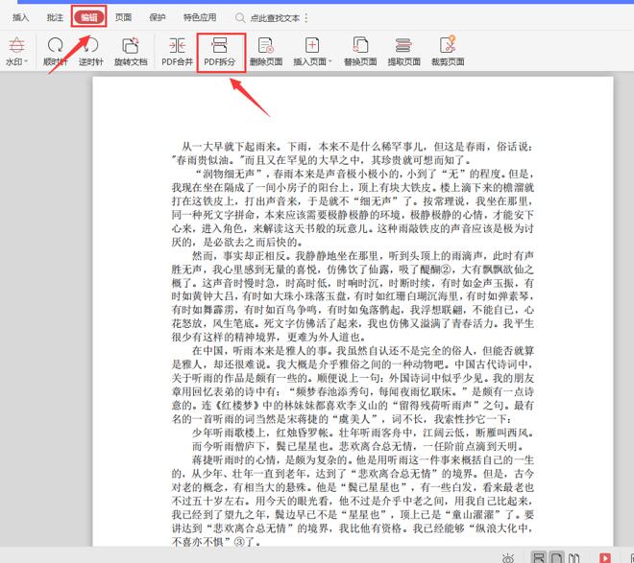Screen dimensions: 634x563
Task: Expand the 水印 dropdown arrow
Action: pyautogui.click(x=26, y=61)
